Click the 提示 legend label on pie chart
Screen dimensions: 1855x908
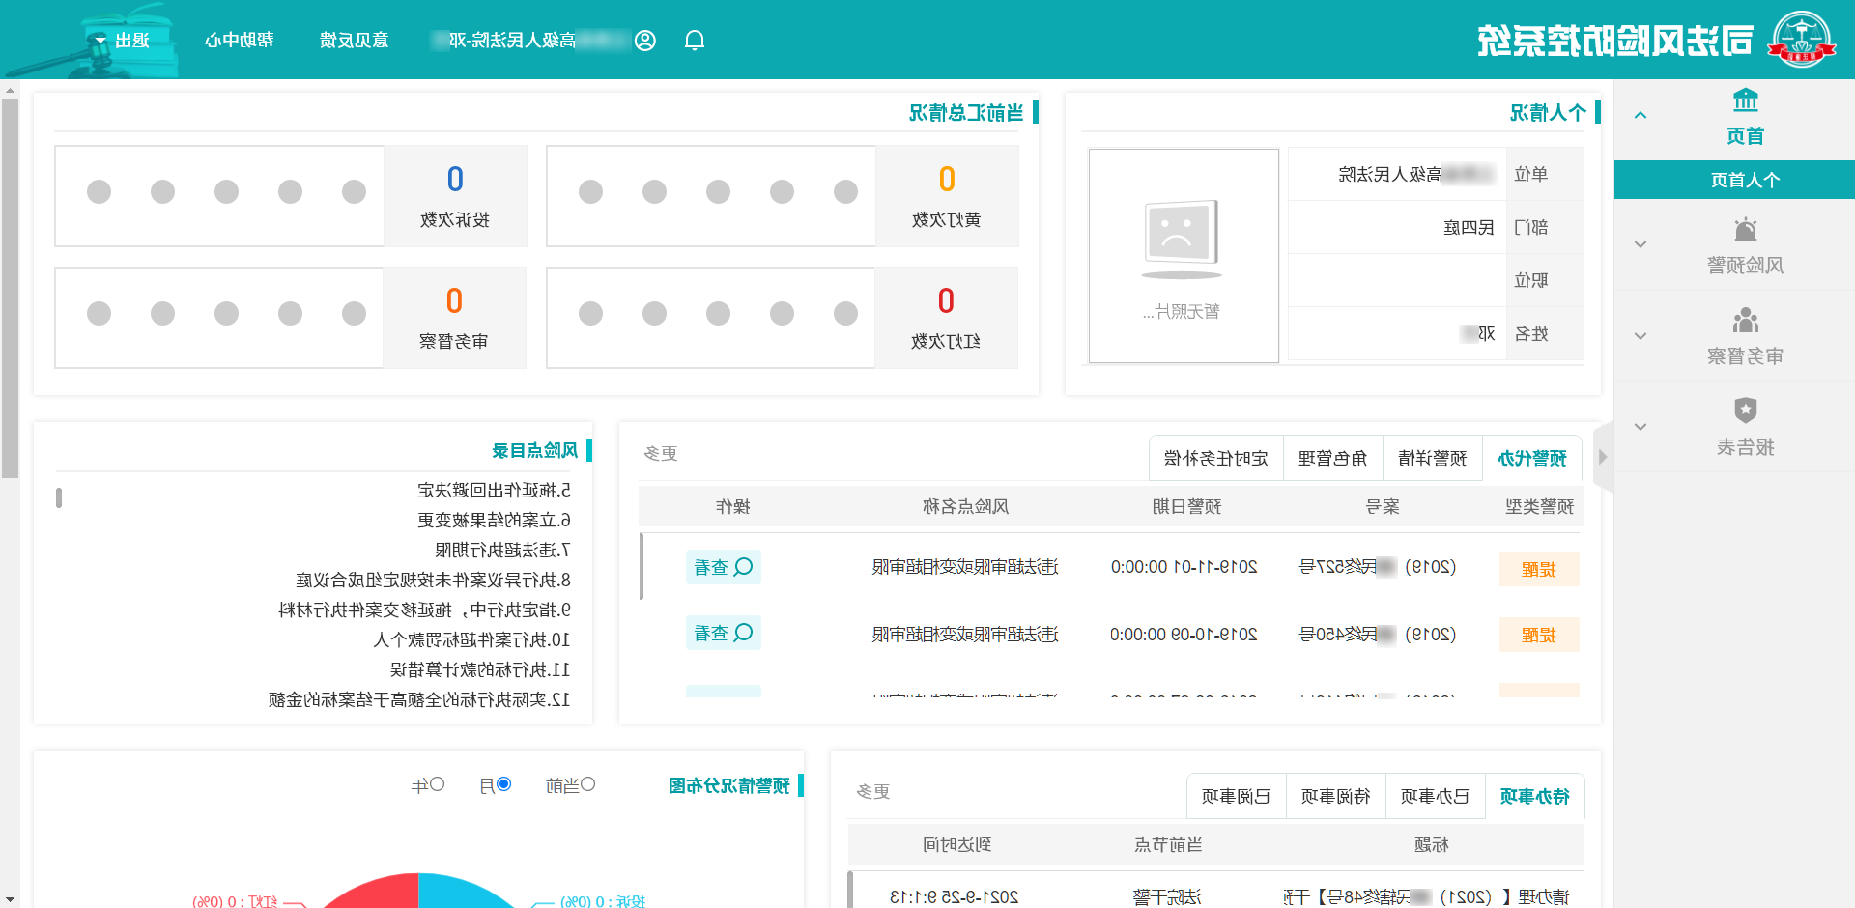tap(603, 900)
